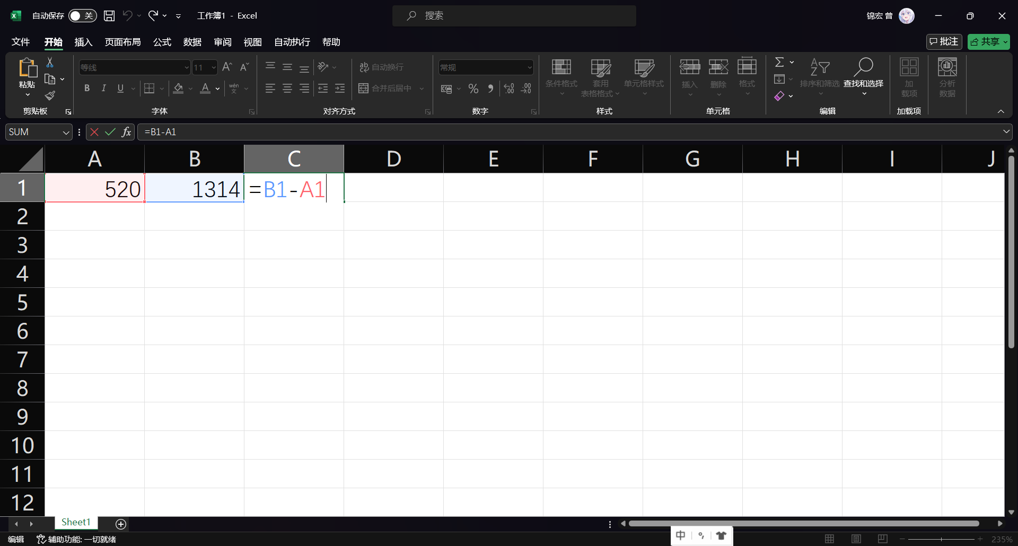Open Insert Function fx icon
The height and width of the screenshot is (546, 1018).
[126, 132]
